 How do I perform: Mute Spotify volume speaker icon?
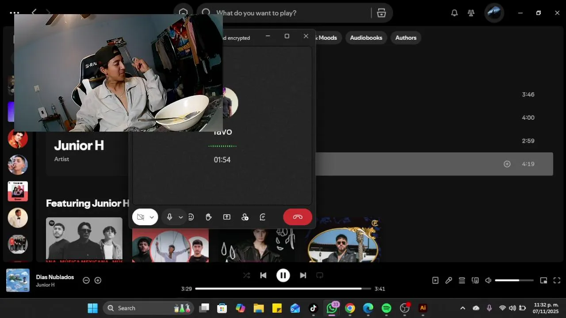point(488,280)
